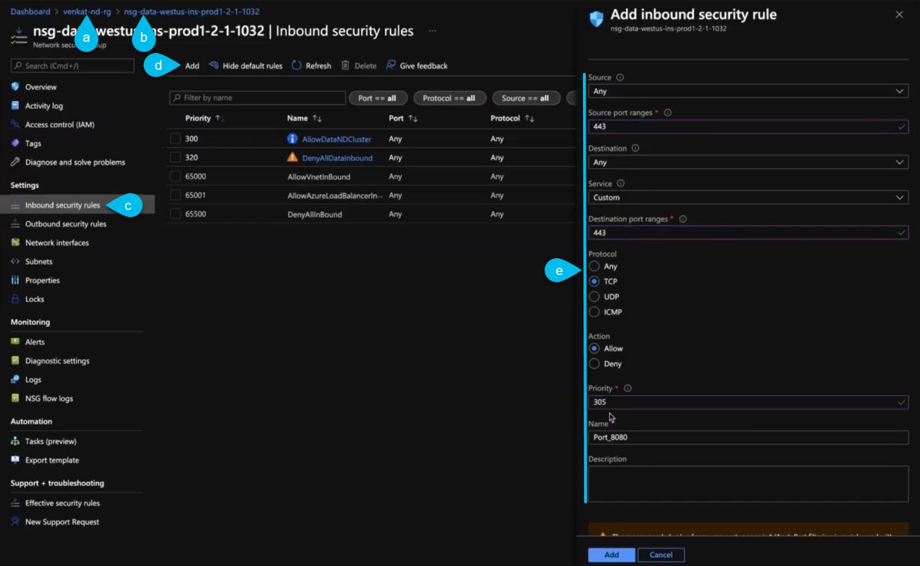Open NSG flow logs via its icon
Image resolution: width=920 pixels, height=566 pixels.
coord(16,398)
